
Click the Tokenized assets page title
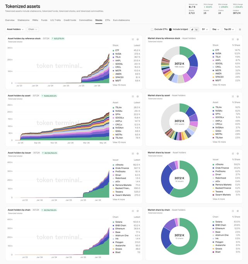point(23,6)
